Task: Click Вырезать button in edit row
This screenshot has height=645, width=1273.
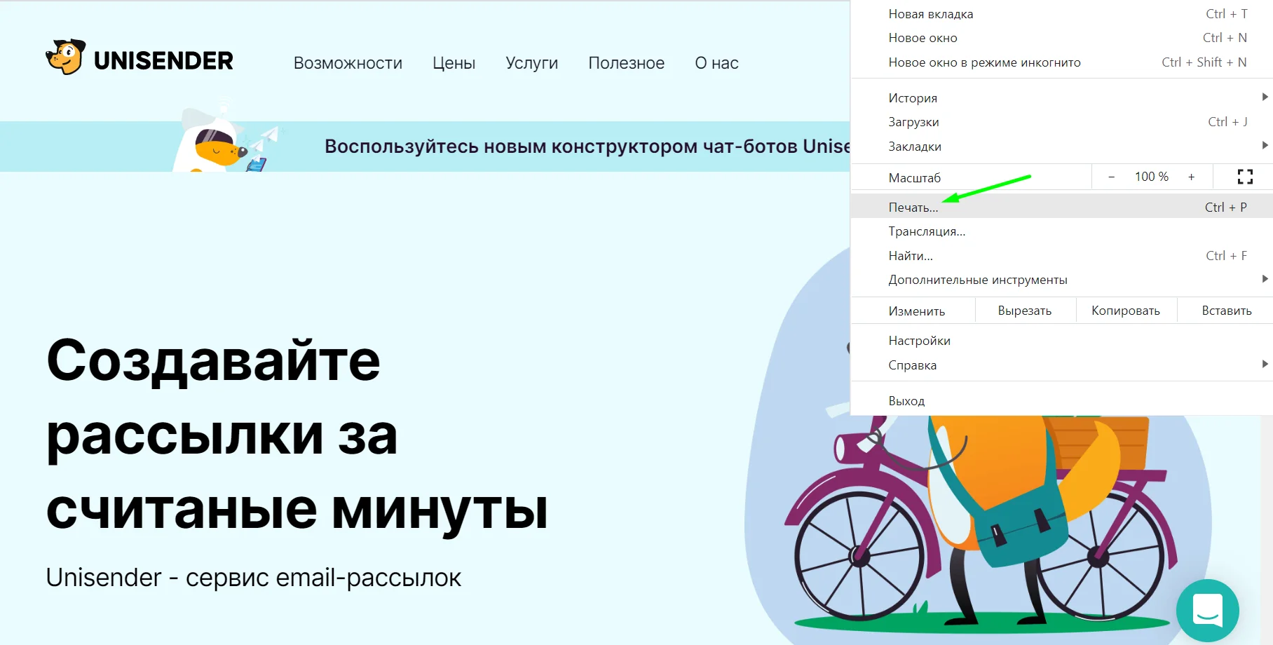Action: click(x=1025, y=311)
